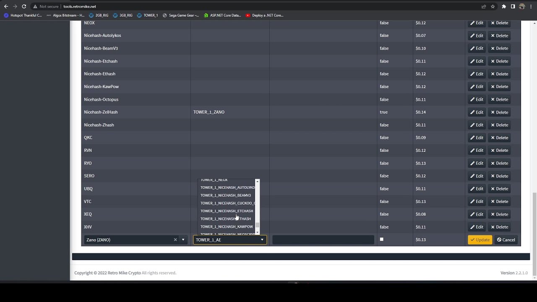Open the Chrome three-dot menu
Image resolution: width=537 pixels, height=302 pixels.
coord(531,6)
